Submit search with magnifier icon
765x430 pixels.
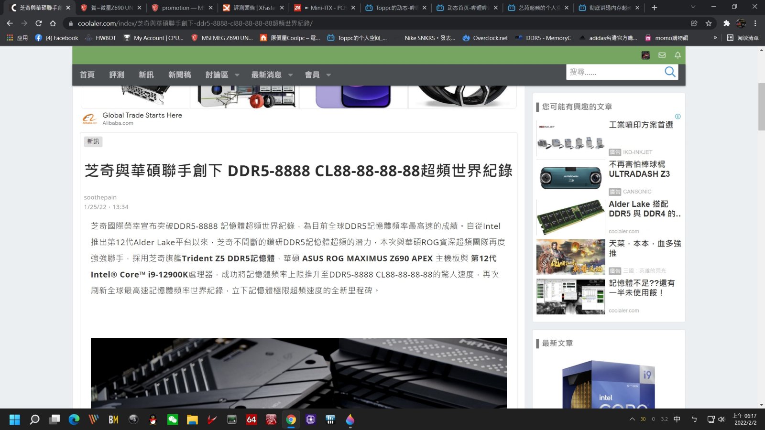(x=670, y=72)
